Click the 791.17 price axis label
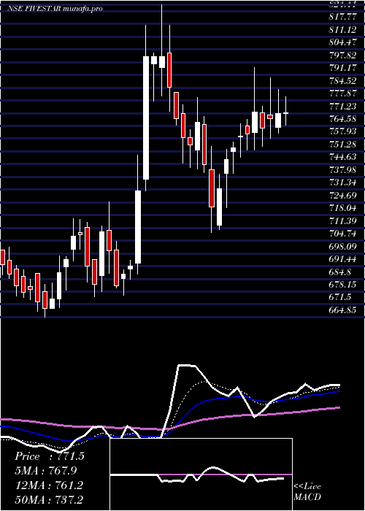365x511 pixels. (342, 68)
